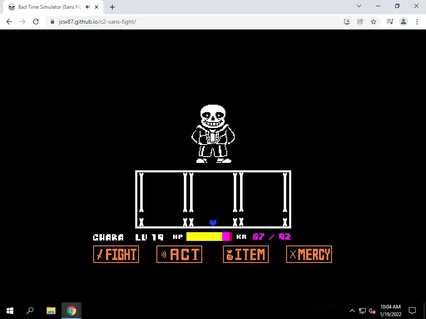426x319 pixels.
Task: Click the magenta karma bar segment
Action: point(226,236)
